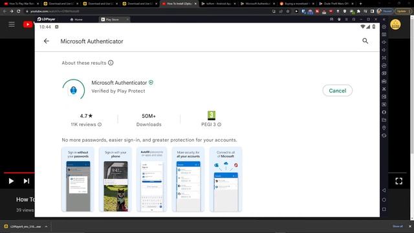Open the Play Store search magnifier
This screenshot has width=414, height=233.
click(365, 41)
